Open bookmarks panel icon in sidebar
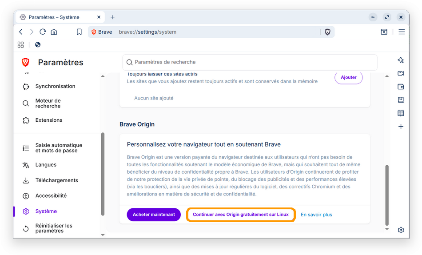This screenshot has width=422, height=255. (x=401, y=100)
